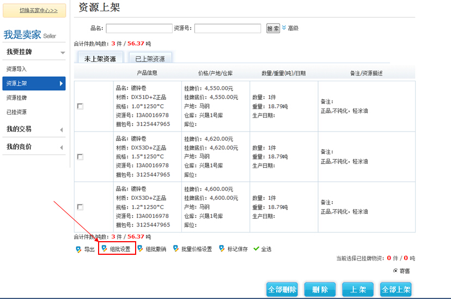Viewport: 451px width, 299px height.
Task: Expand the 我的交易 sidebar section
Action: tap(61, 130)
